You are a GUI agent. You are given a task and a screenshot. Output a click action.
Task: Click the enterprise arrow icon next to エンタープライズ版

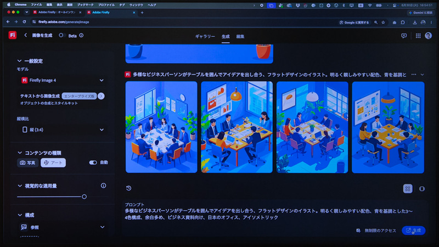(x=101, y=96)
